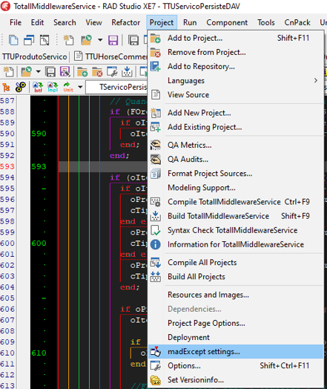
Task: Compile TotallMiddlewareService from menu
Action: pos(236,202)
